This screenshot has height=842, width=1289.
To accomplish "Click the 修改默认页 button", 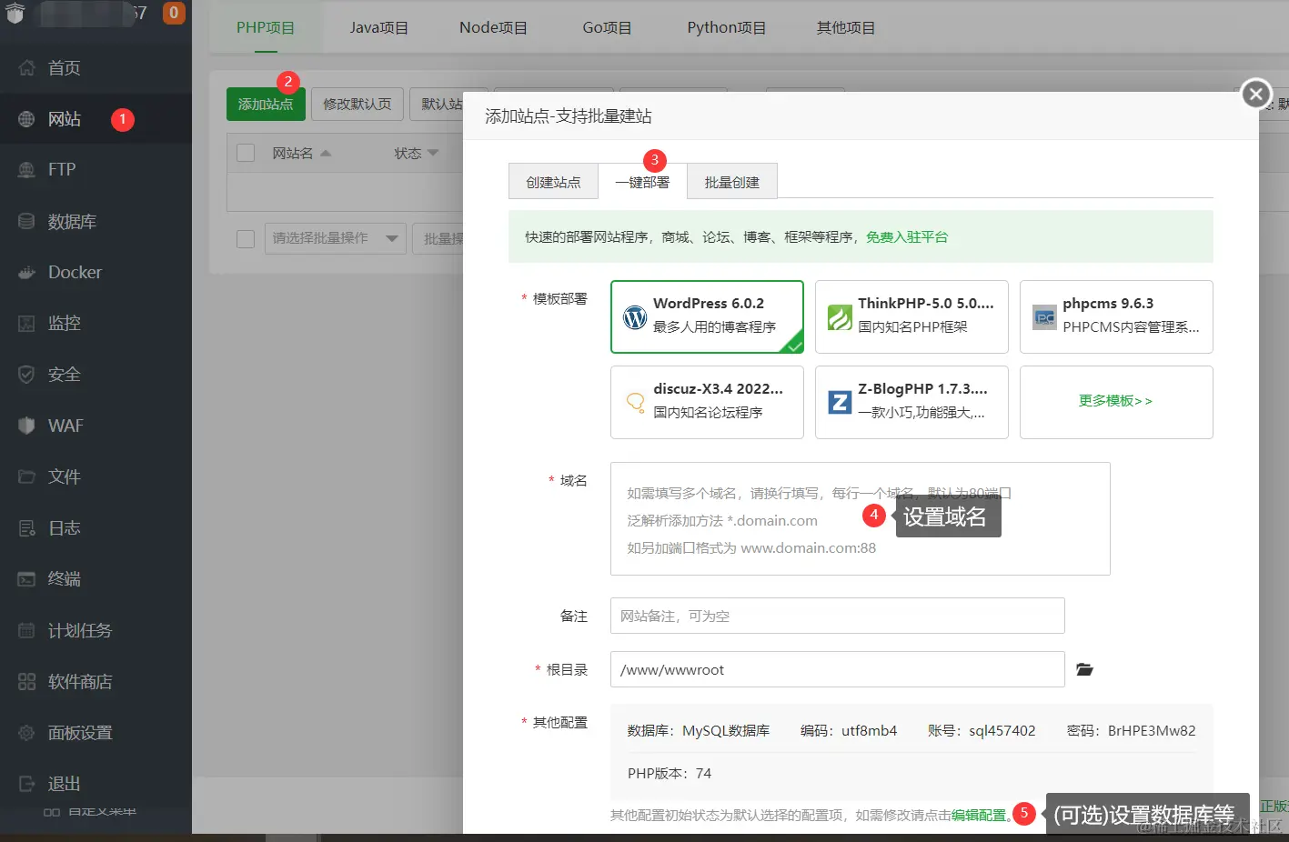I will 357,104.
